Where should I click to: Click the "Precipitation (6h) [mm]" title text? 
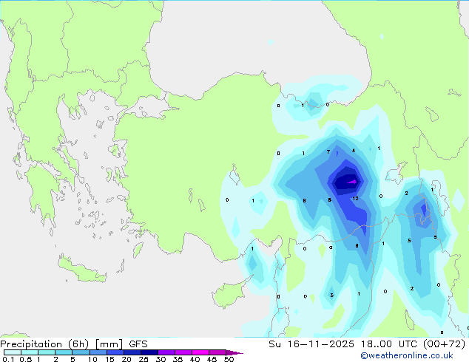tap(61, 344)
